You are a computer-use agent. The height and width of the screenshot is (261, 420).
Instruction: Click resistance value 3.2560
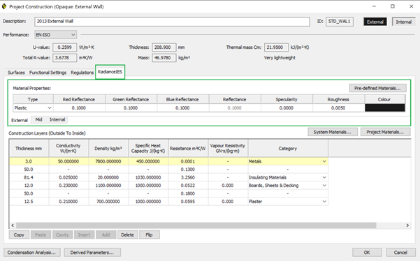[x=188, y=177]
